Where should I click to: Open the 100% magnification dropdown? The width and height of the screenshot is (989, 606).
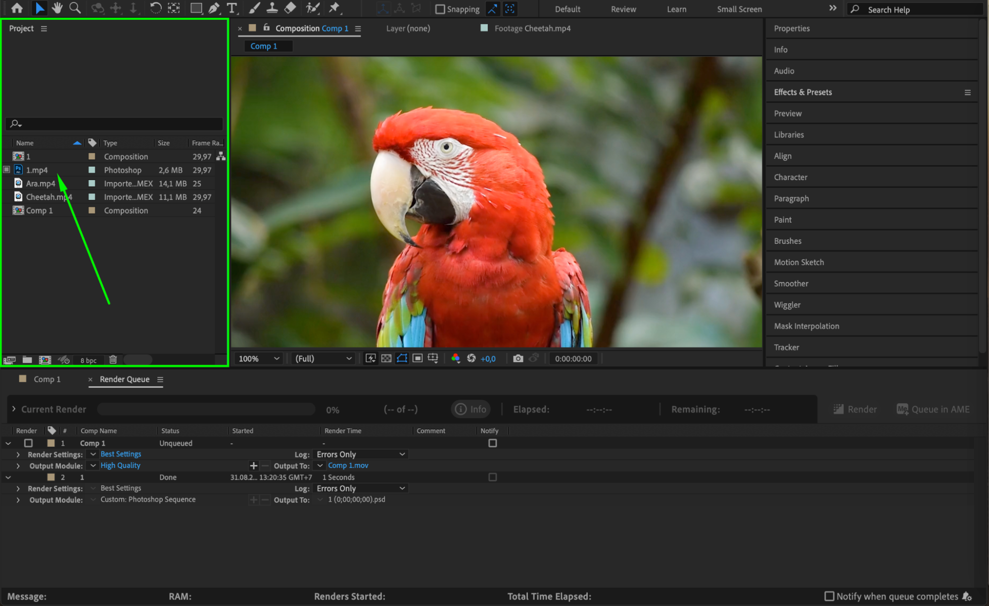259,359
